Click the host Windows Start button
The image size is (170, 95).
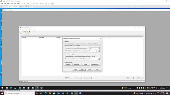[2, 93]
